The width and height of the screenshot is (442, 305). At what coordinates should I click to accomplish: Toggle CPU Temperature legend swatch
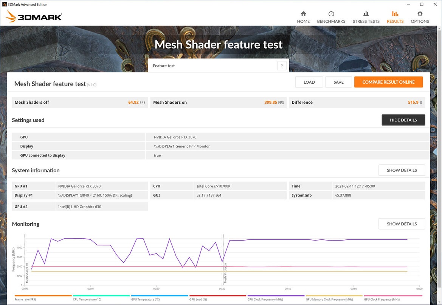[101, 296]
